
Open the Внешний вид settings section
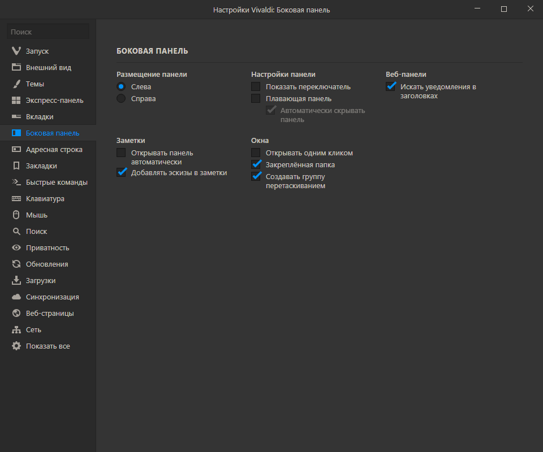[48, 67]
